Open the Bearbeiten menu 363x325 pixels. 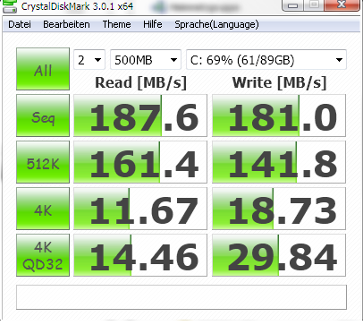(x=66, y=24)
